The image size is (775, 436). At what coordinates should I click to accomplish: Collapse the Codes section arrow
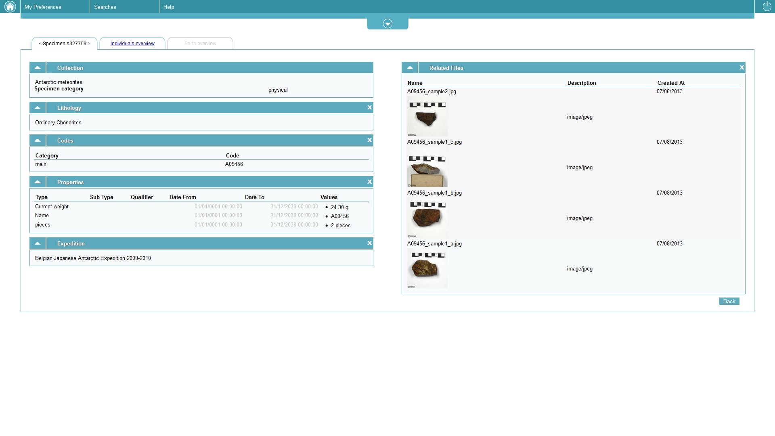pyautogui.click(x=38, y=140)
